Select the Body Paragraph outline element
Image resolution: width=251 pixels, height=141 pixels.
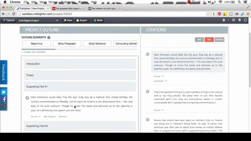[67, 43]
